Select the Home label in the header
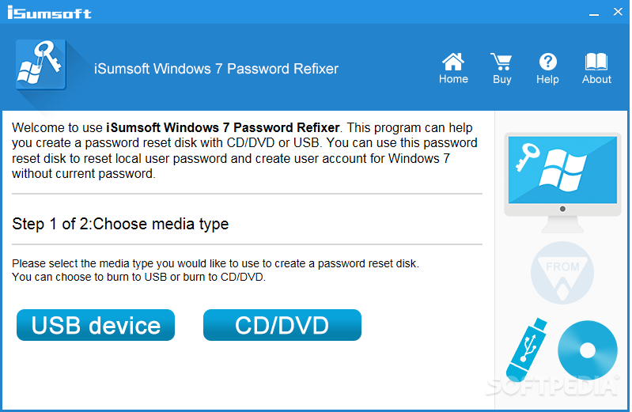632x412 pixels. pos(453,79)
